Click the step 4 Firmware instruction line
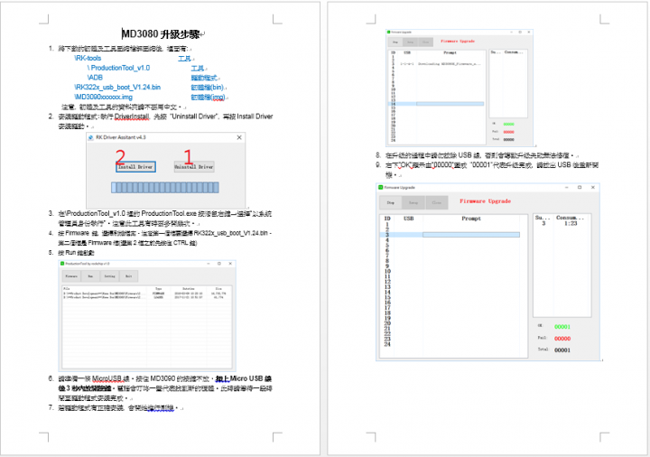Image resolution: width=650 pixels, height=457 pixels. coord(165,238)
